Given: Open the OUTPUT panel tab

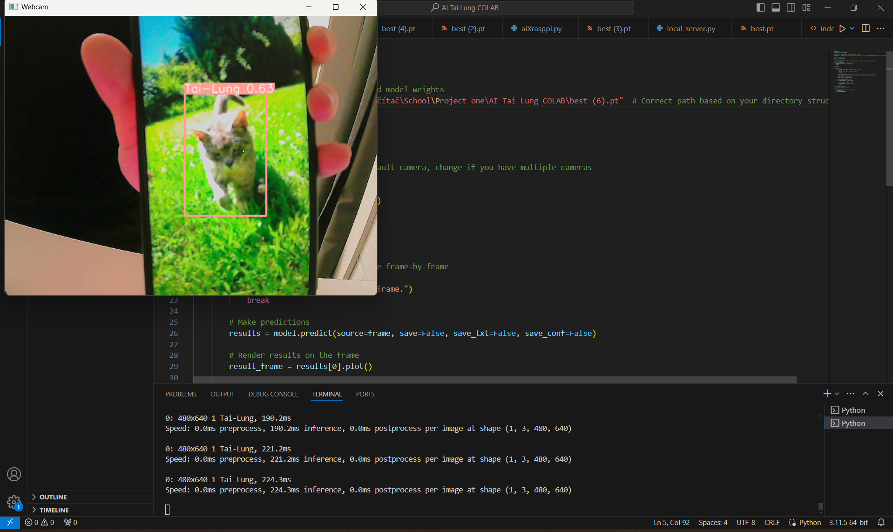Looking at the screenshot, I should (222, 394).
